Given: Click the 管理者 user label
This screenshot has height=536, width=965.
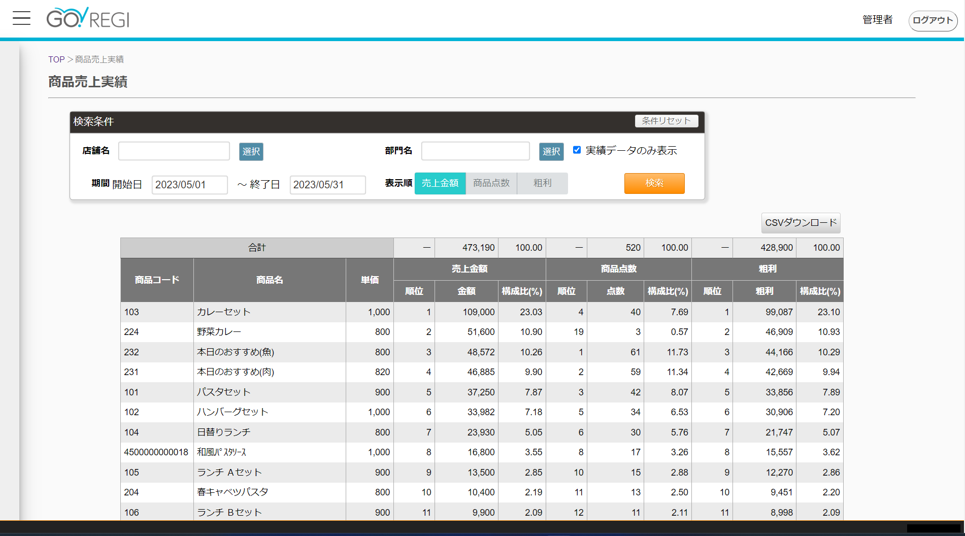Looking at the screenshot, I should pos(877,20).
